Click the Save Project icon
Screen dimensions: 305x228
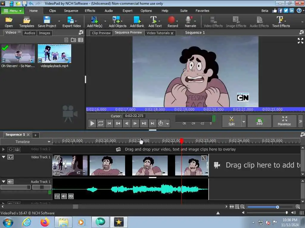click(47, 22)
